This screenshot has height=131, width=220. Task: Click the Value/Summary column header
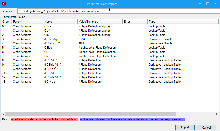point(100,22)
